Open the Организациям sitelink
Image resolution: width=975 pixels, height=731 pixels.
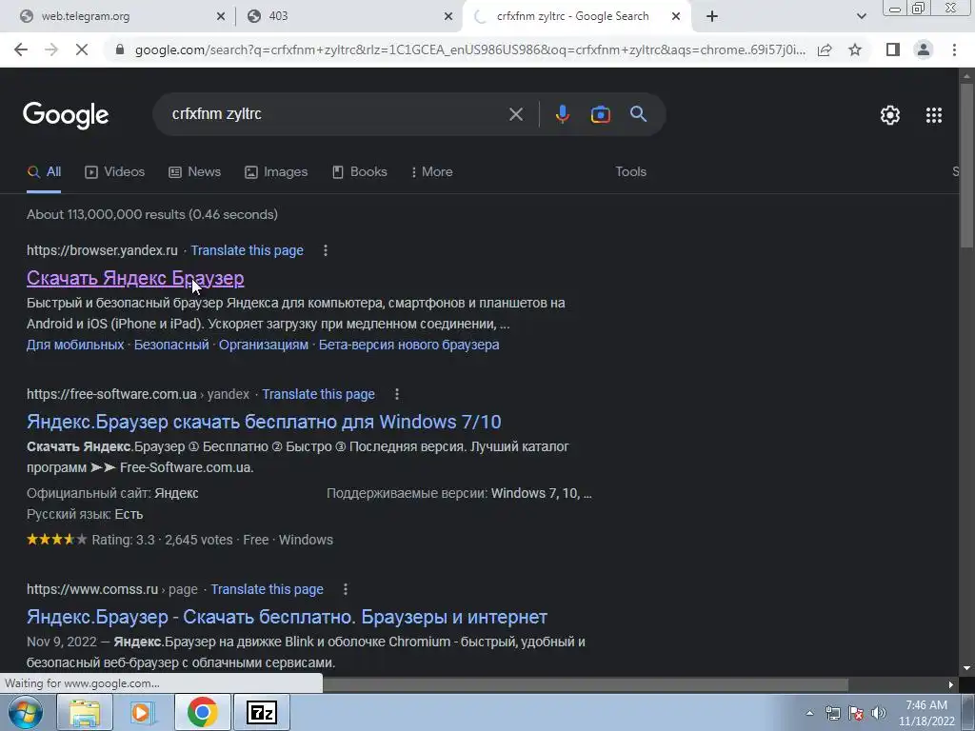(264, 345)
